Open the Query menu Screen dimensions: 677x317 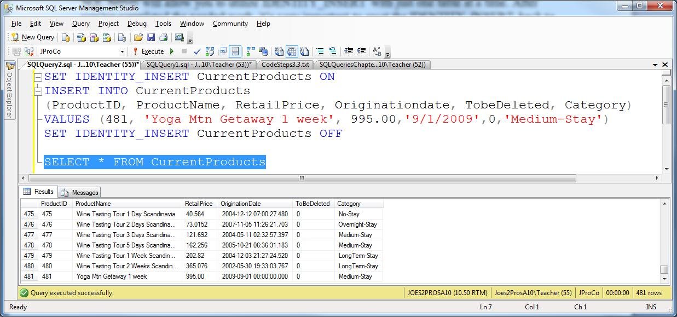pos(81,24)
